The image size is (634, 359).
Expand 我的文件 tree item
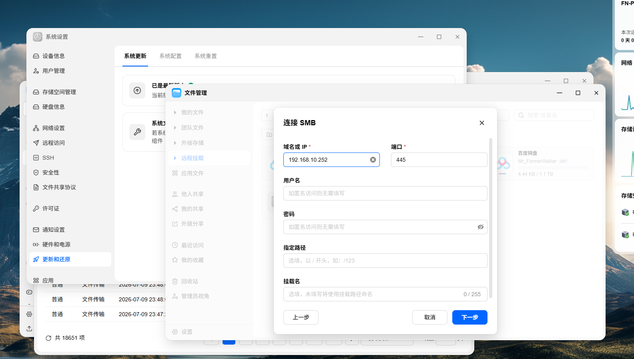(x=175, y=112)
